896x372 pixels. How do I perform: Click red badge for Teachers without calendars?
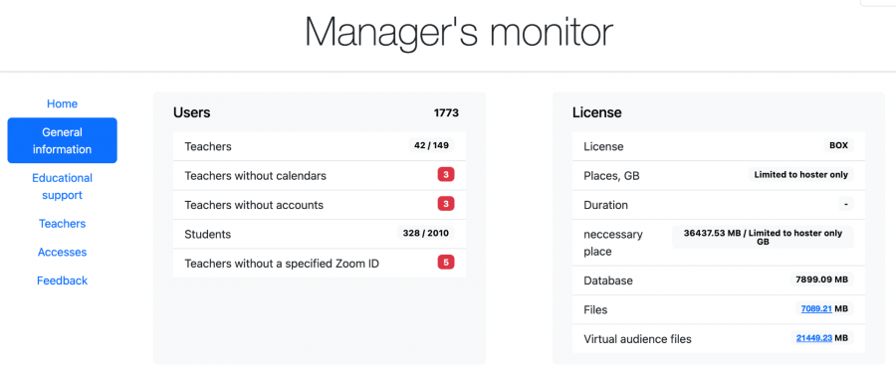pyautogui.click(x=446, y=175)
